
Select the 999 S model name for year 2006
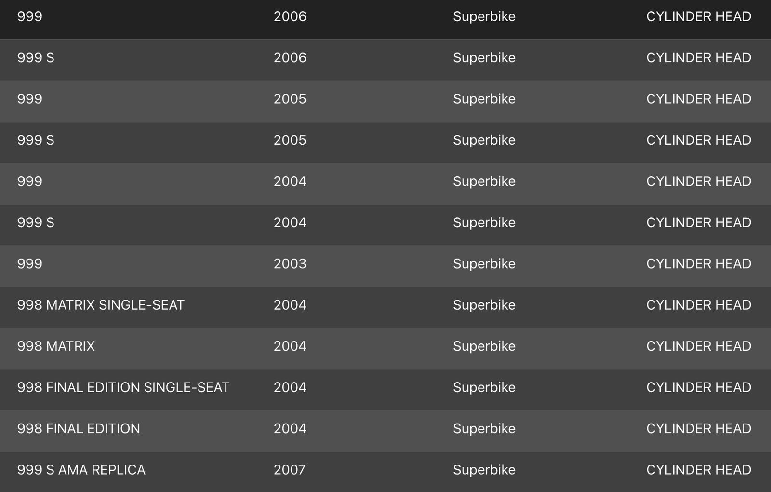tap(36, 58)
